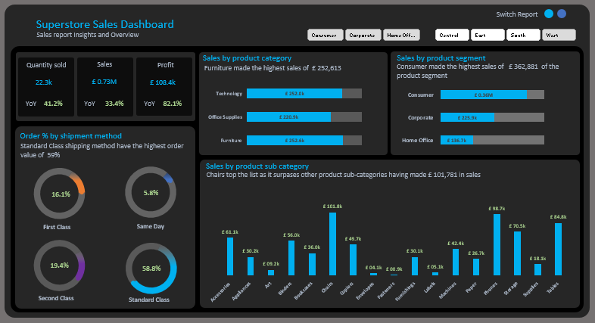Click the light blue Switch Report circle
Viewport: 595px width, 323px height.
549,14
